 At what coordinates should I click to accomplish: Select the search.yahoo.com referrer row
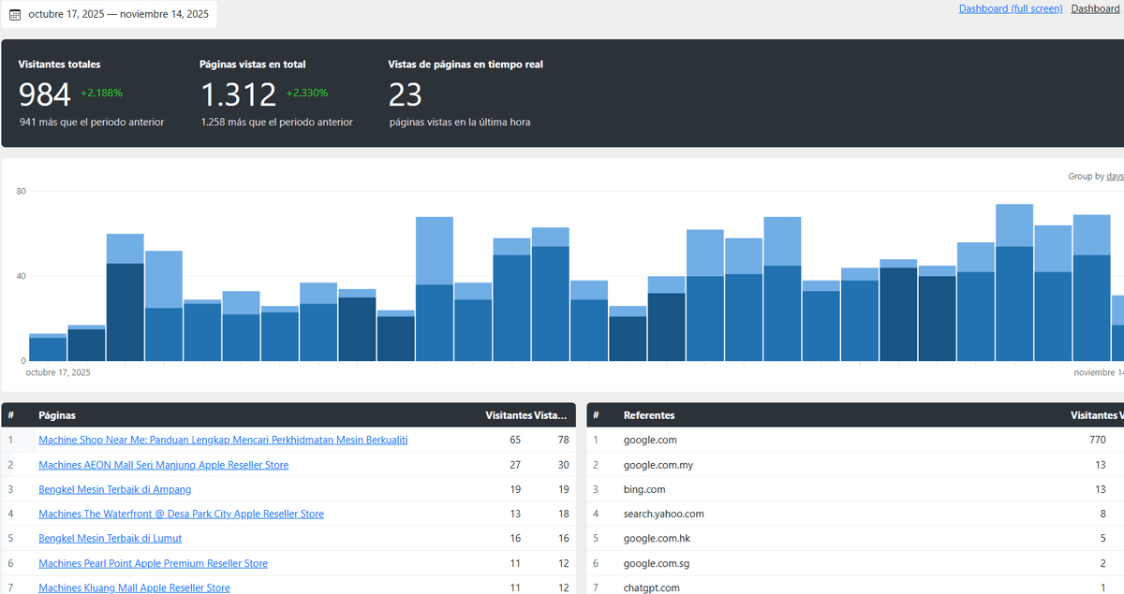click(x=663, y=514)
